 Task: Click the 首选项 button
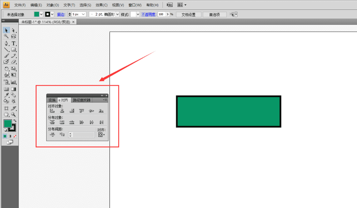tap(215, 15)
